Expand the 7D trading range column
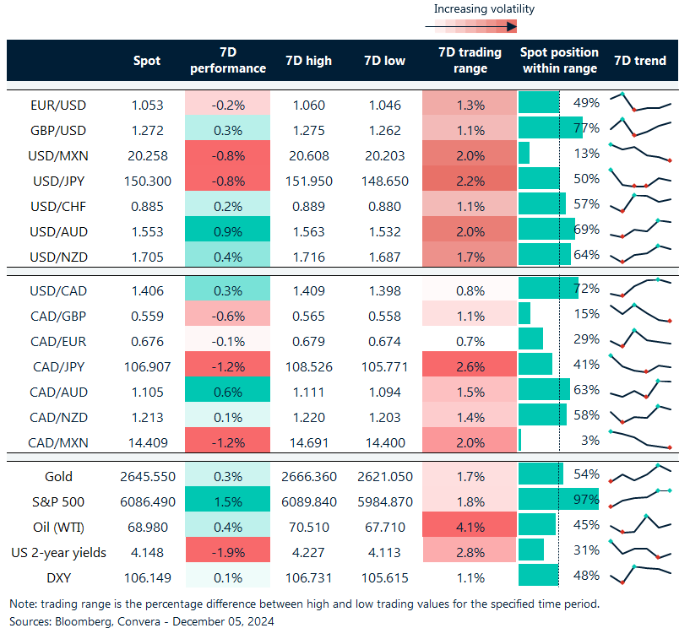 pyautogui.click(x=470, y=60)
